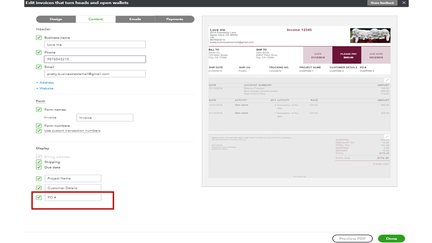432x243 pixels.
Task: Click the puppies logo image in preview
Action: 370,35
